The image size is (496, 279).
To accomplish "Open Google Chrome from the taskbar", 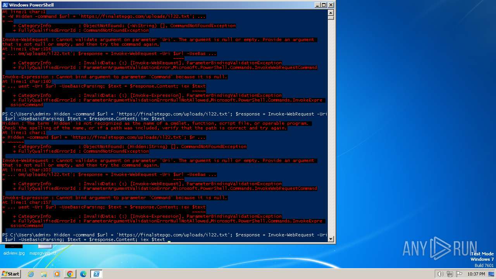I will click(x=70, y=274).
